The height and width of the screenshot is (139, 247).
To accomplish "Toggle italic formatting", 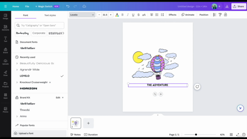I will [x=128, y=15].
